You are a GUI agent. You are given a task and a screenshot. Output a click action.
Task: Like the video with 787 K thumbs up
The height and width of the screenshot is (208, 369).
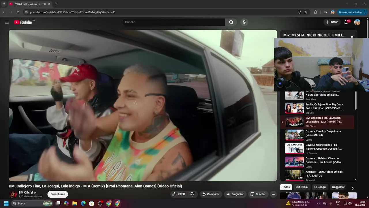(179, 194)
